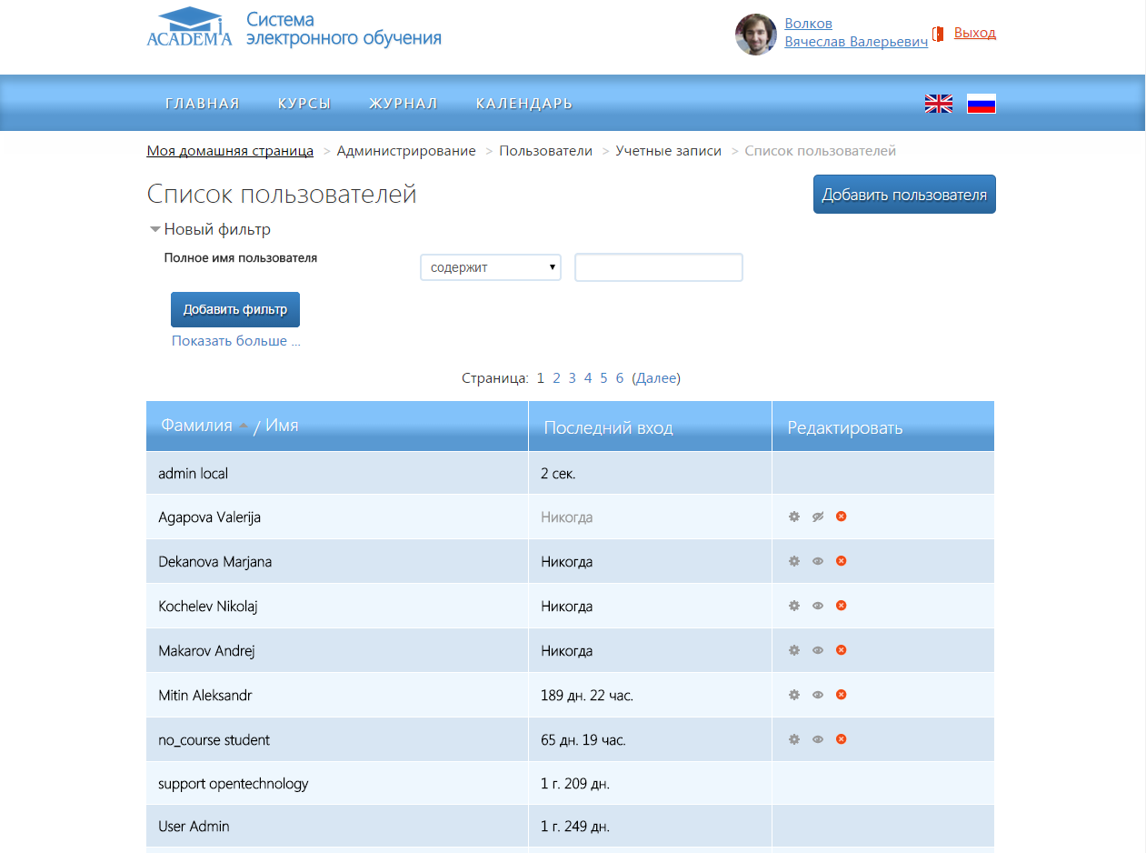Open the 'Курсы' menu item
The height and width of the screenshot is (853, 1146).
(x=304, y=104)
